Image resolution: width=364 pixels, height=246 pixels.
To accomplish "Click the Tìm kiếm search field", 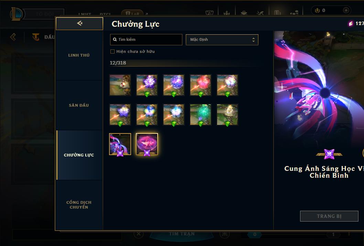I will tap(146, 39).
